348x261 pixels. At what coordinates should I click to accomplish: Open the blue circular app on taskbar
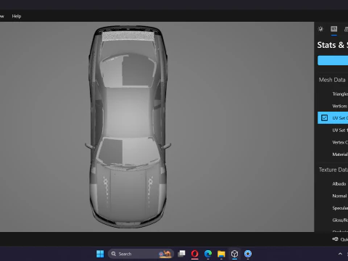[248, 254]
